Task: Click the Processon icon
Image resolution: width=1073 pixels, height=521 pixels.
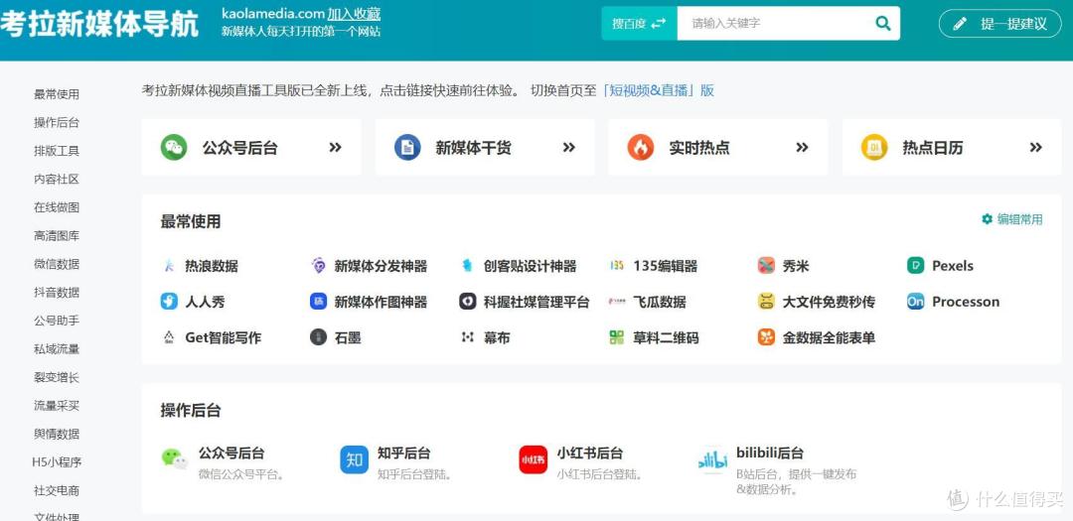Action: click(x=916, y=302)
